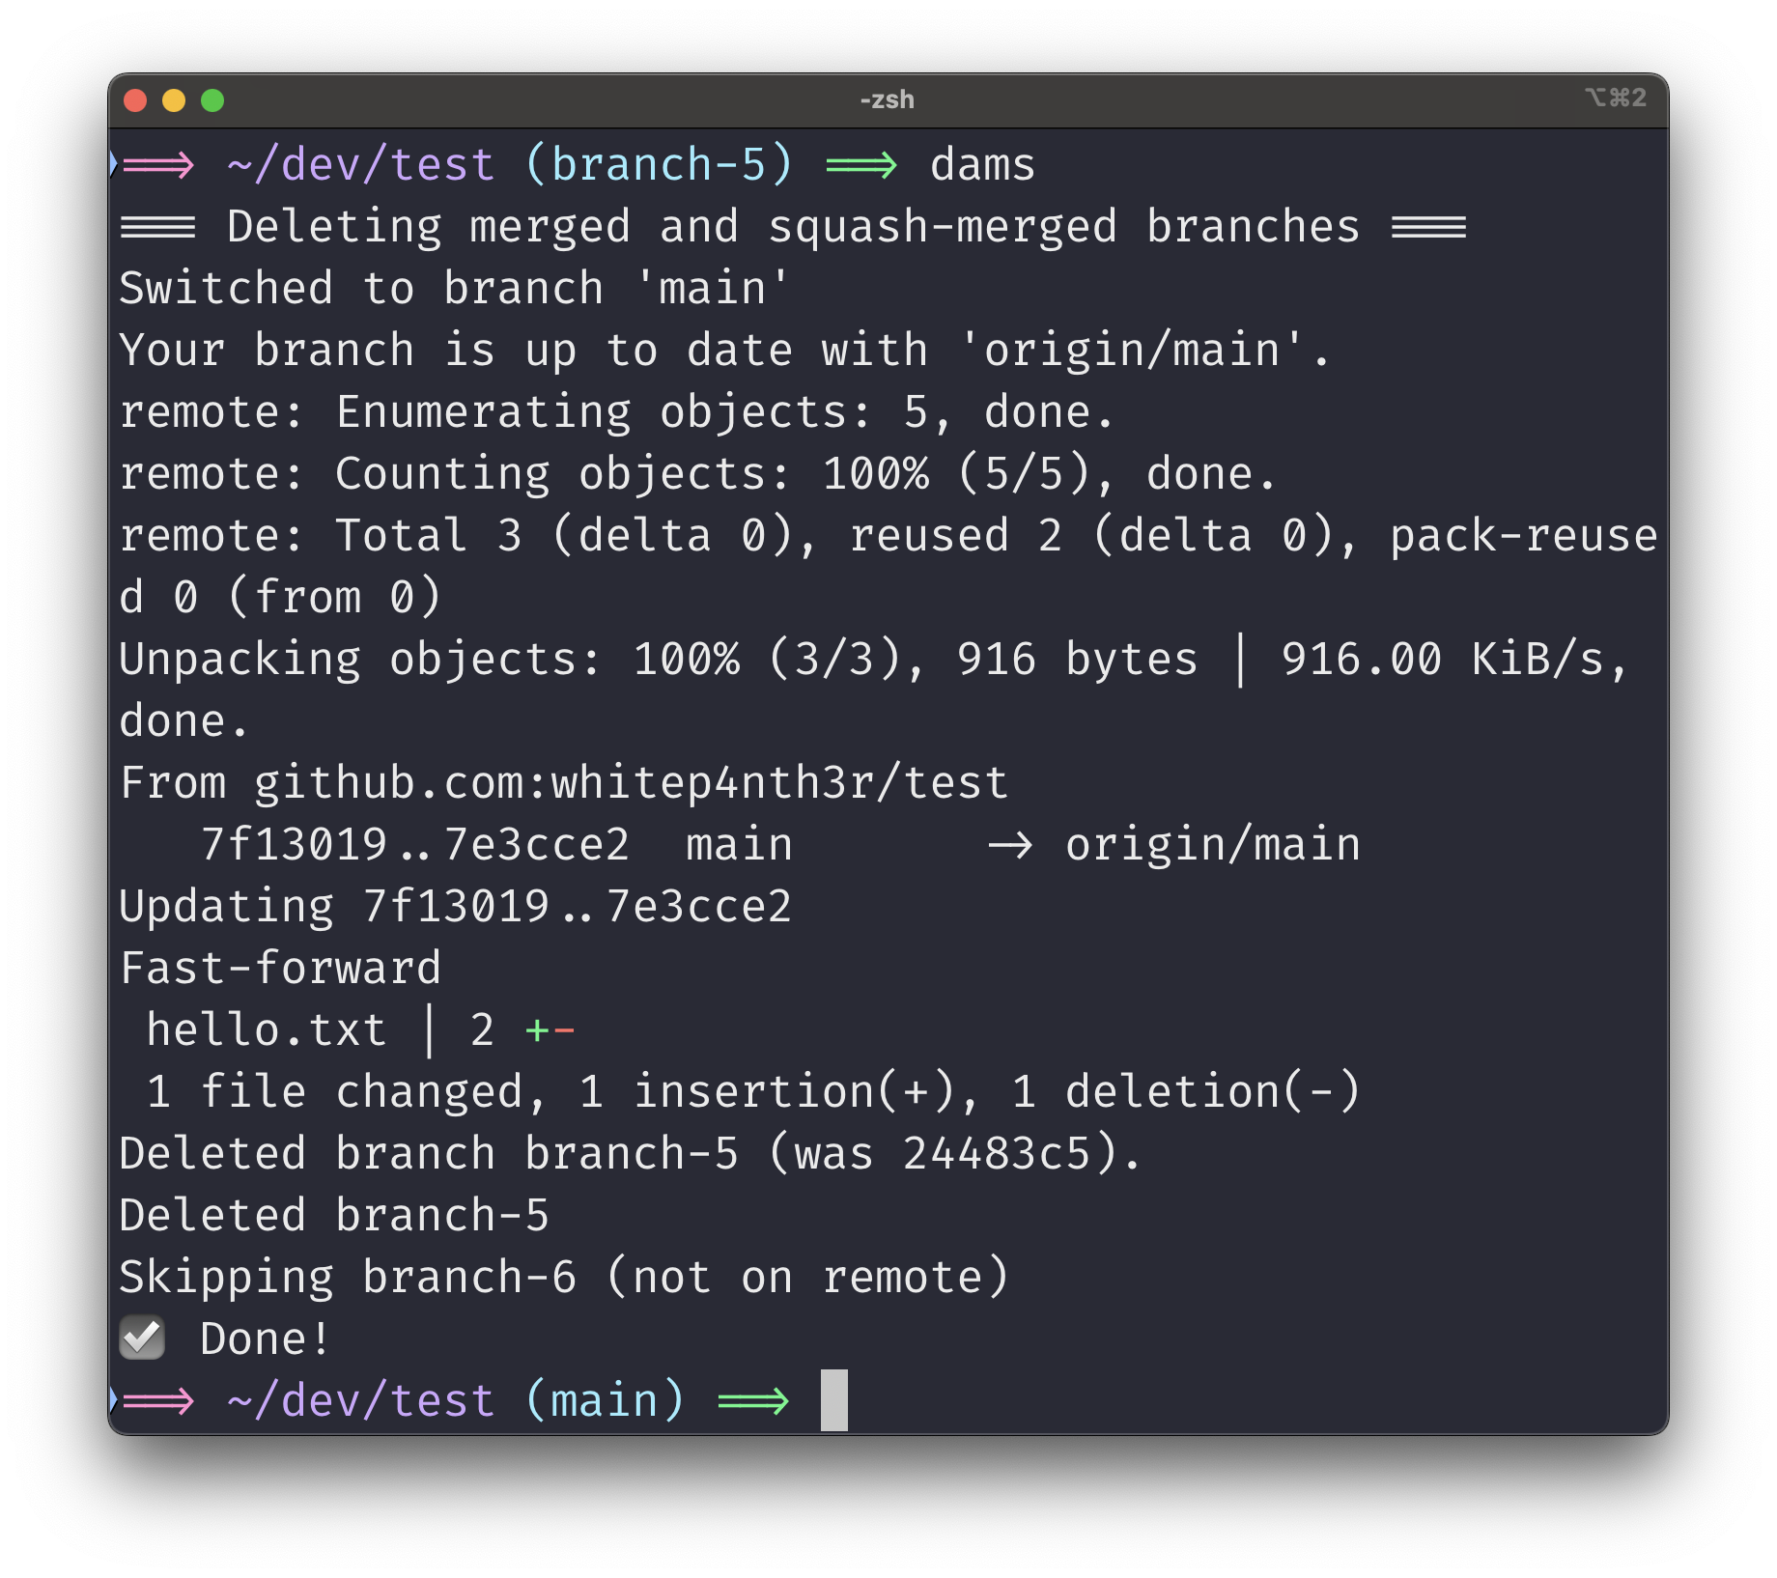This screenshot has width=1777, height=1578.
Task: Click the triple-bar icon before Deleting header
Action: pyautogui.click(x=156, y=226)
